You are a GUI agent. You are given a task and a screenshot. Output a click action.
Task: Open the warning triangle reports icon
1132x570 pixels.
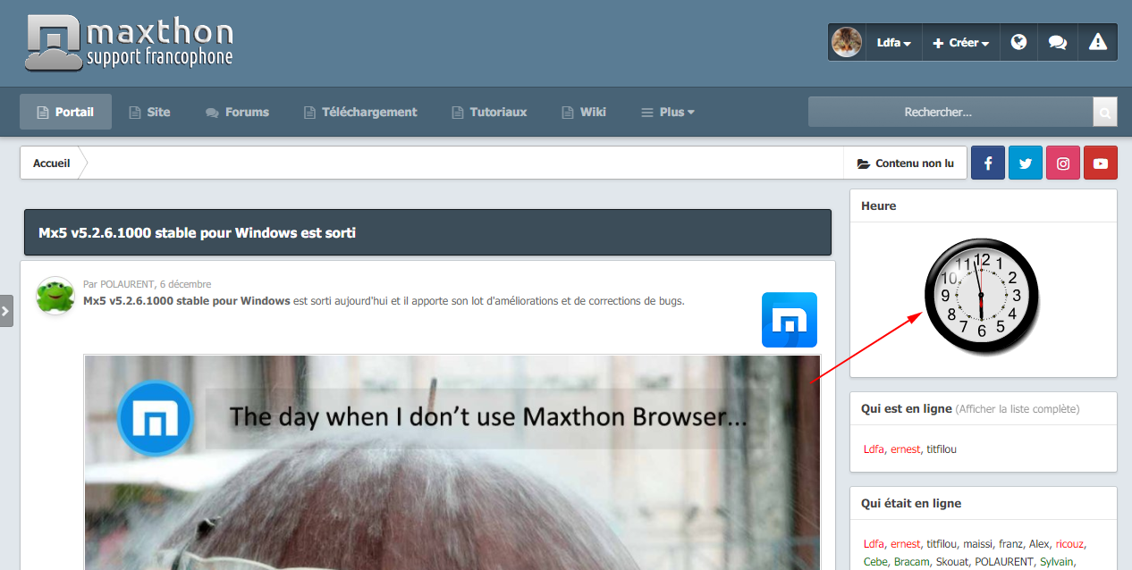(x=1098, y=42)
